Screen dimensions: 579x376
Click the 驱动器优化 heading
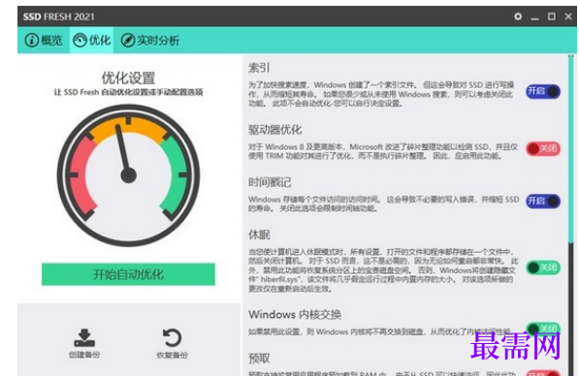[275, 130]
